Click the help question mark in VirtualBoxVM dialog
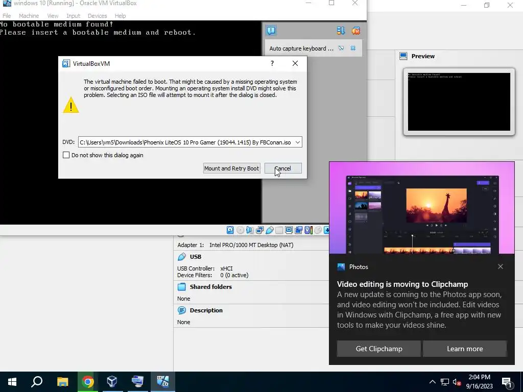 click(x=272, y=63)
